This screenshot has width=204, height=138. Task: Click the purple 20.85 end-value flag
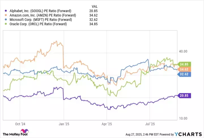(x=184, y=96)
